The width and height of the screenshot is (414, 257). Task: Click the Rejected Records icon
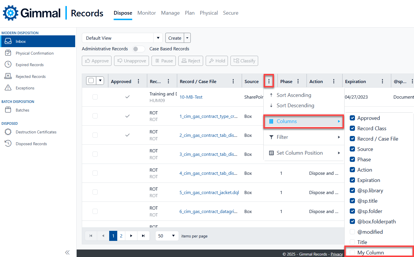click(x=8, y=76)
